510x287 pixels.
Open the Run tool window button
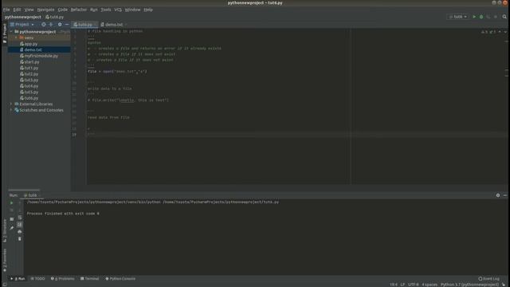(18, 279)
